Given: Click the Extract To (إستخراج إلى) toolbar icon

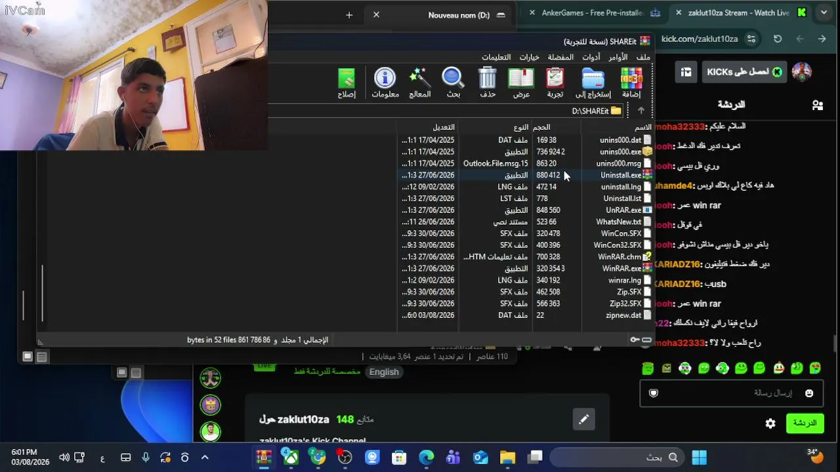Looking at the screenshot, I should coord(593,83).
